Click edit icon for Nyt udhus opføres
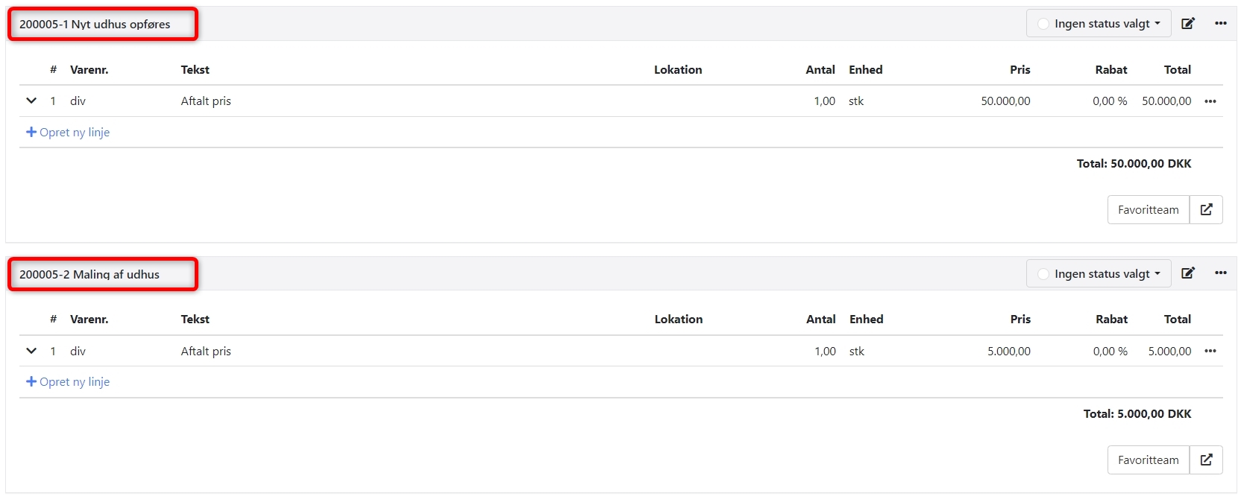 pos(1188,24)
